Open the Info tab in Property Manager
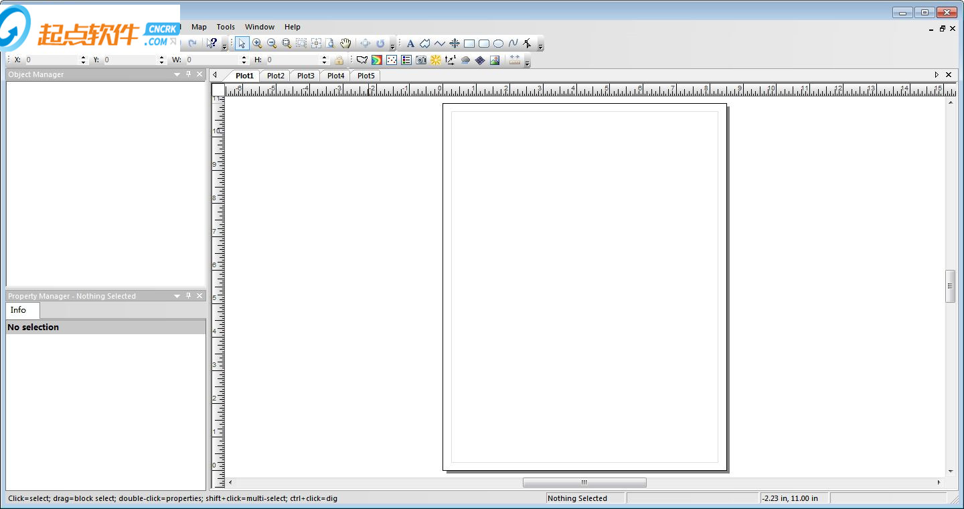This screenshot has width=964, height=509. 19,310
